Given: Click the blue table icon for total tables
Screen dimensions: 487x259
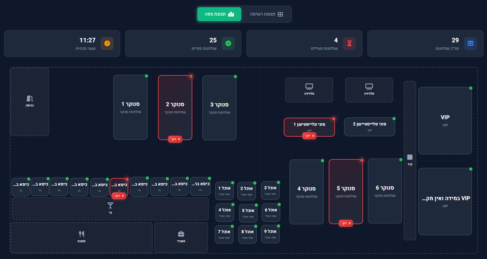Looking at the screenshot, I should click(470, 44).
